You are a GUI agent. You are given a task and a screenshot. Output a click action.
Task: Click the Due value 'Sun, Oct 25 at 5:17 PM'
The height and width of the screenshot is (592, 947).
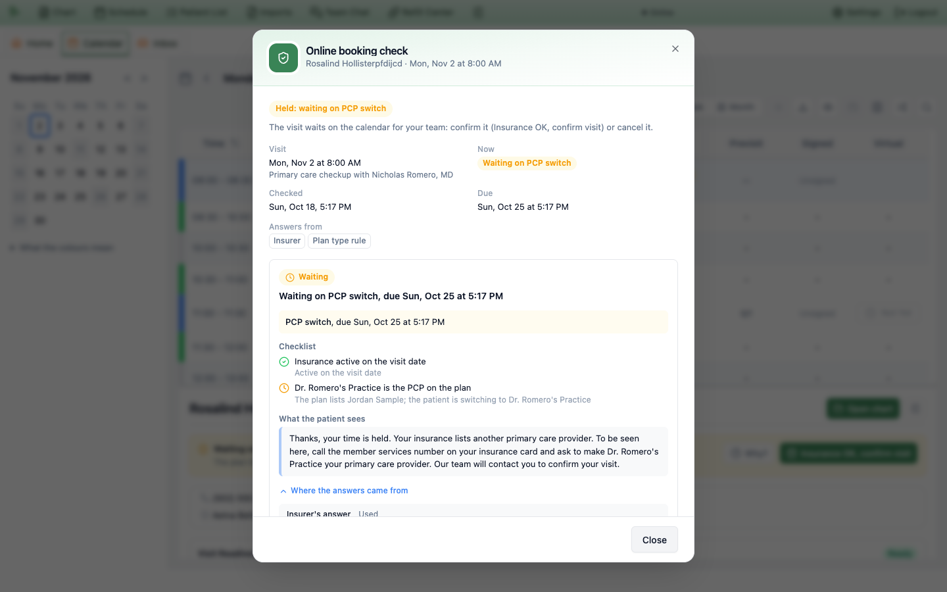[x=523, y=207]
